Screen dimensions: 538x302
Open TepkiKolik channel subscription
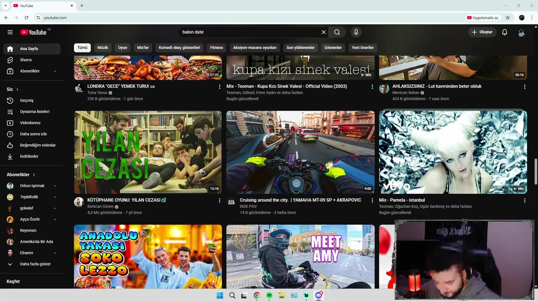point(32,197)
